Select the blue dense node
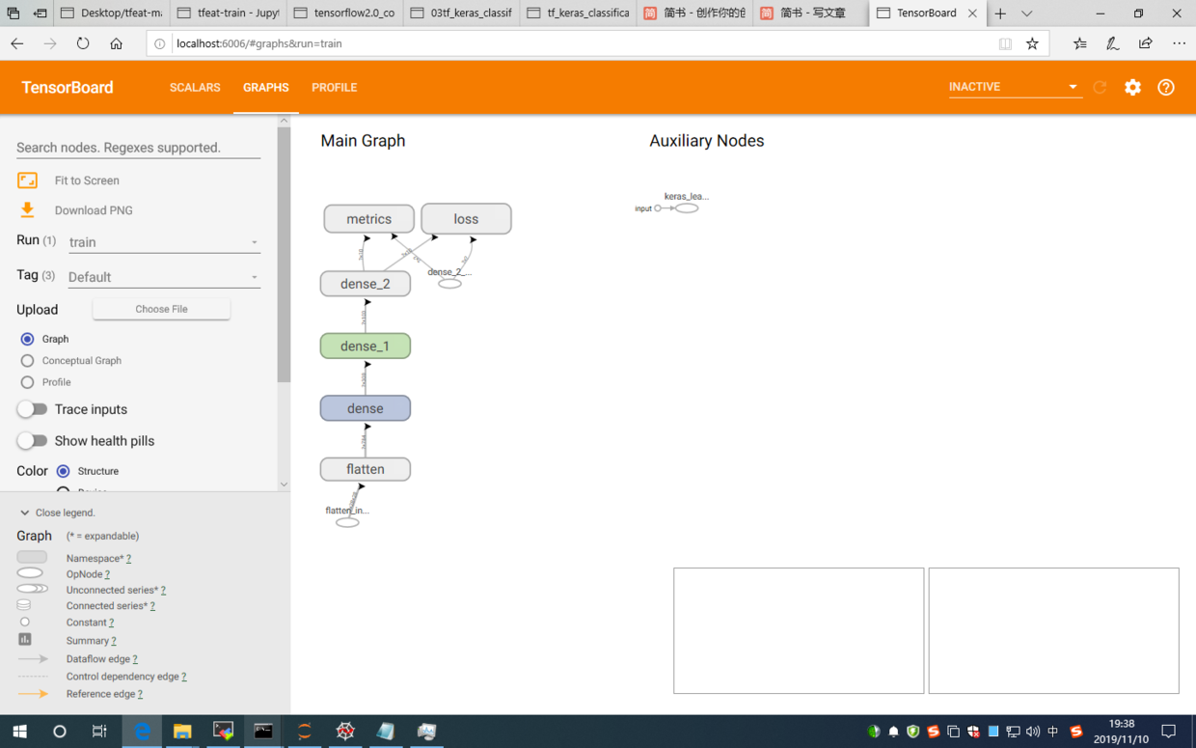This screenshot has height=748, width=1196. (x=366, y=408)
